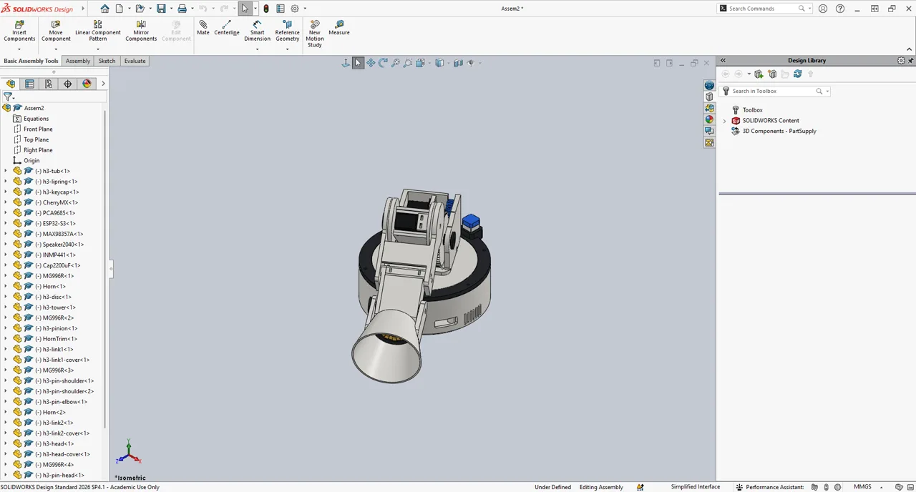Select the Centerline tool

pyautogui.click(x=227, y=28)
